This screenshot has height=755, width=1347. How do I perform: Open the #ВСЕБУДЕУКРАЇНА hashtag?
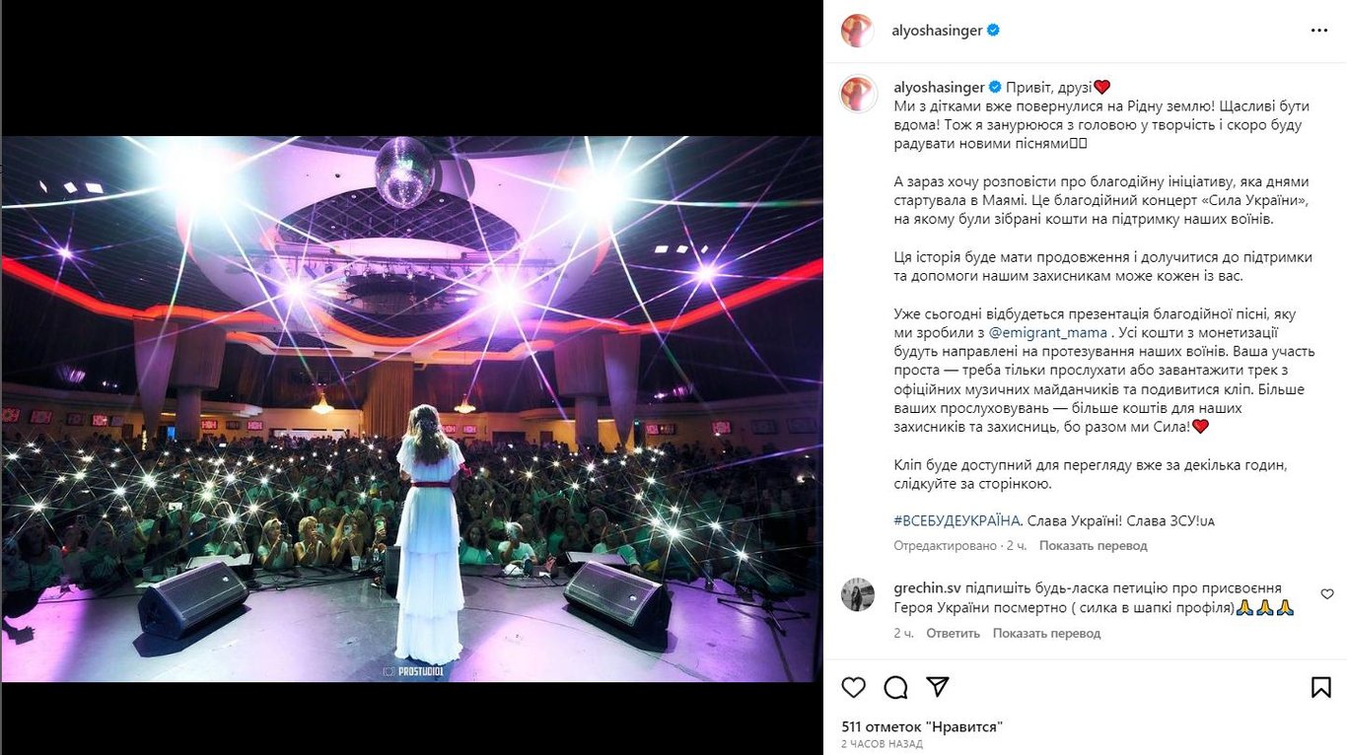[957, 520]
